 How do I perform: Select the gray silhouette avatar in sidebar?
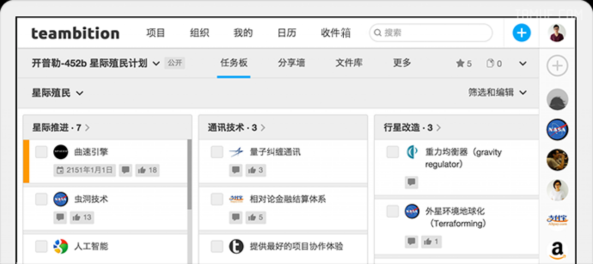tap(557, 99)
